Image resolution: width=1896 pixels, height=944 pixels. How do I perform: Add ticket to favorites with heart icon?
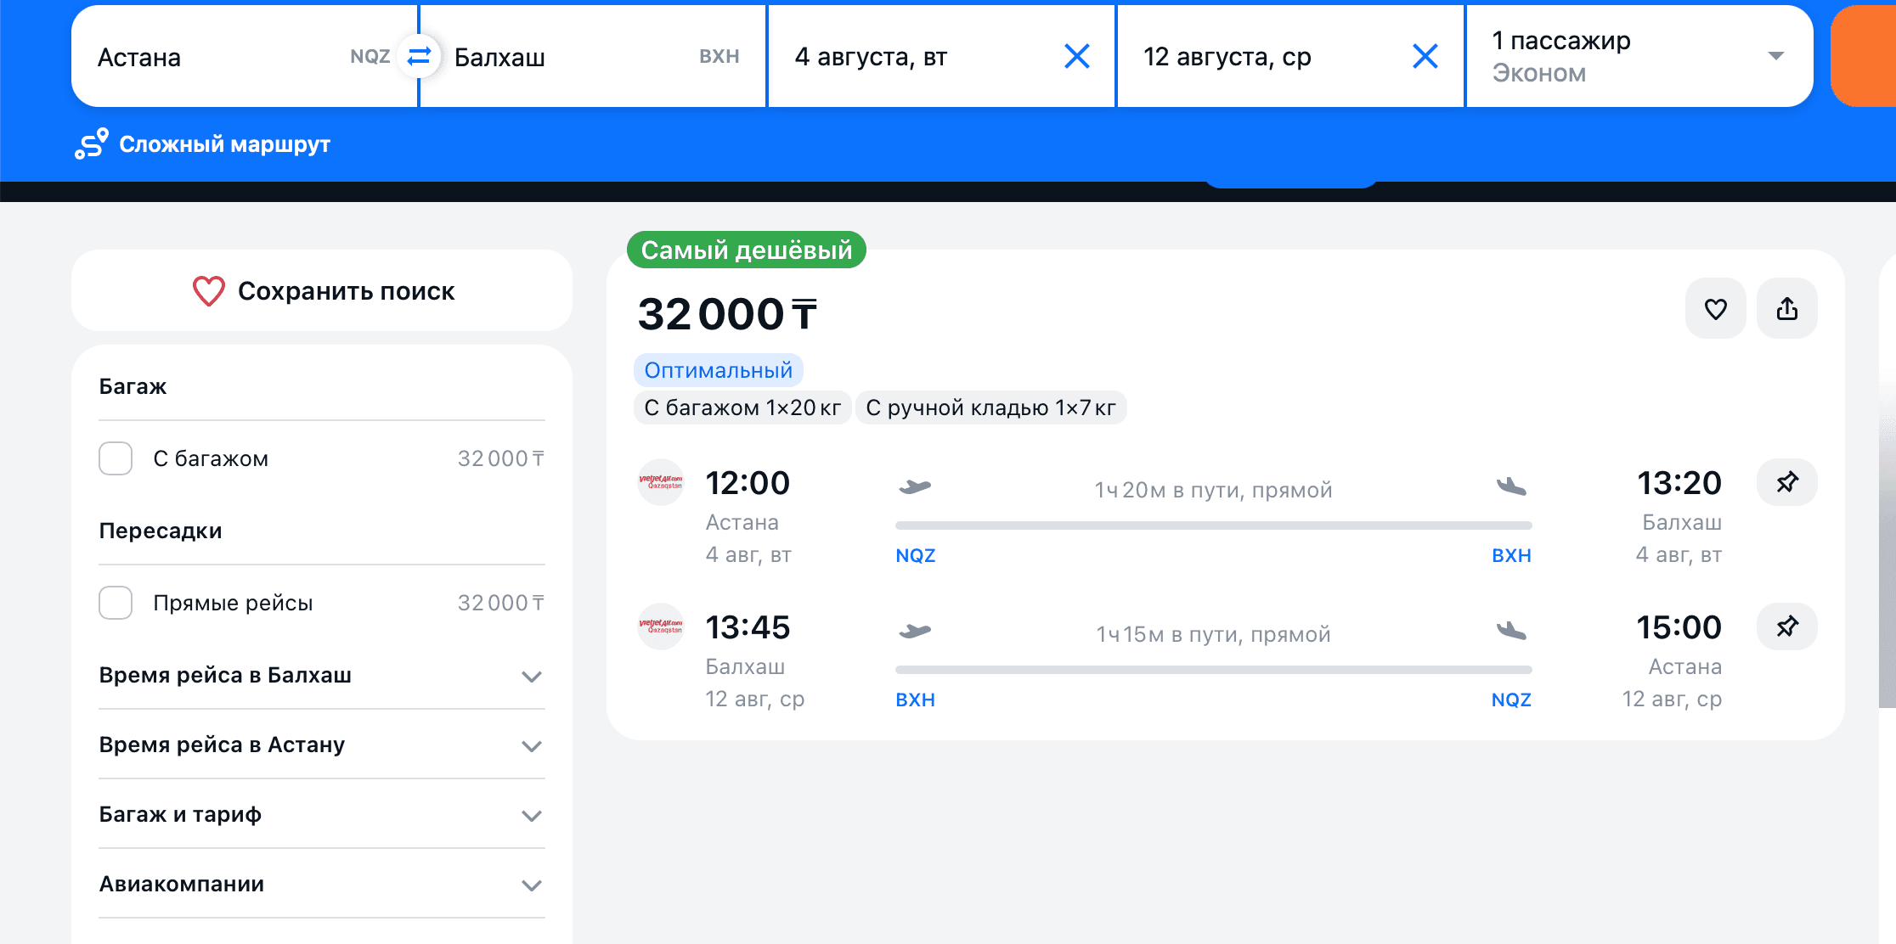click(x=1716, y=308)
